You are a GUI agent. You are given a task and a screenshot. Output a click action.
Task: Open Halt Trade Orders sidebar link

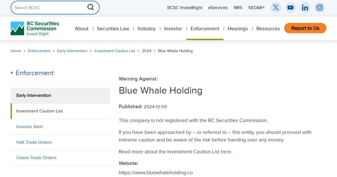pyautogui.click(x=34, y=142)
